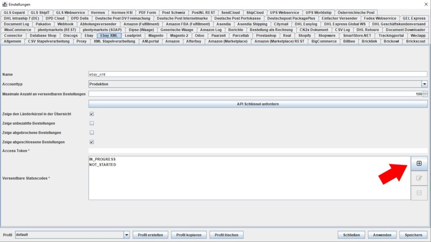Open the Hermes HSI tab
This screenshot has height=242, width=431.
pos(122,13)
